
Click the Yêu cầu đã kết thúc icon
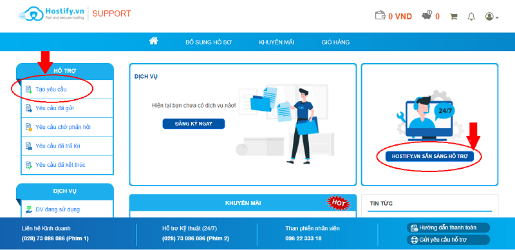29,165
